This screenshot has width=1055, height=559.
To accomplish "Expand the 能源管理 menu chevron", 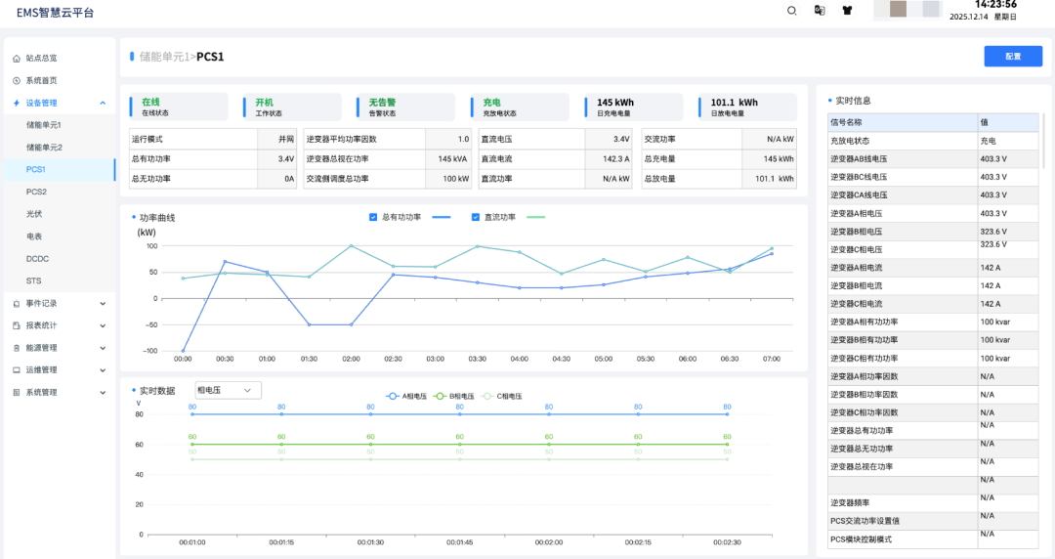I will [103, 348].
